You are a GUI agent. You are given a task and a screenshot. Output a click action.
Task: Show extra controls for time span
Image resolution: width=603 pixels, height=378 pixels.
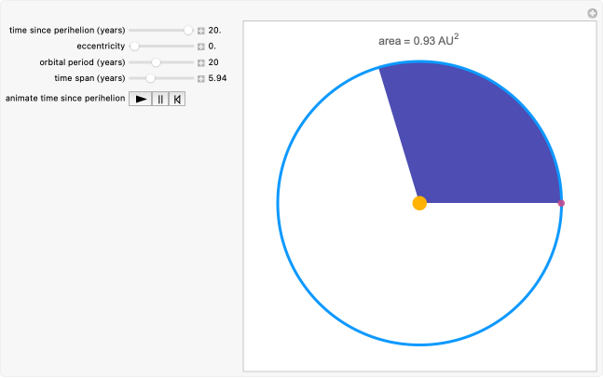point(201,78)
